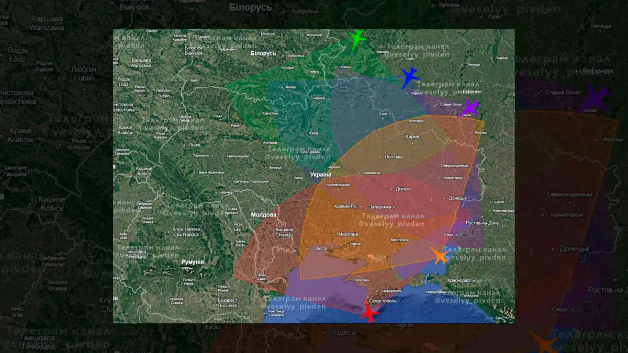This screenshot has width=628, height=353.
Task: Click the Мінськ city label
Action: [x=267, y=33]
